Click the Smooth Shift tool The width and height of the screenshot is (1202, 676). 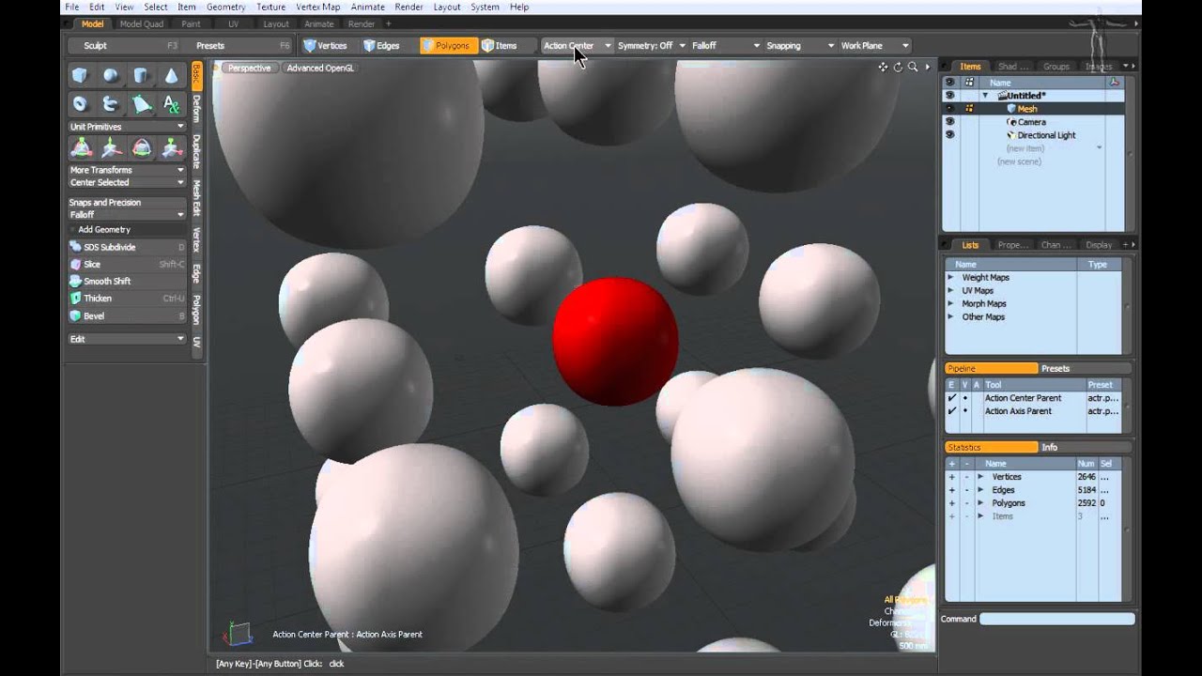pos(127,281)
